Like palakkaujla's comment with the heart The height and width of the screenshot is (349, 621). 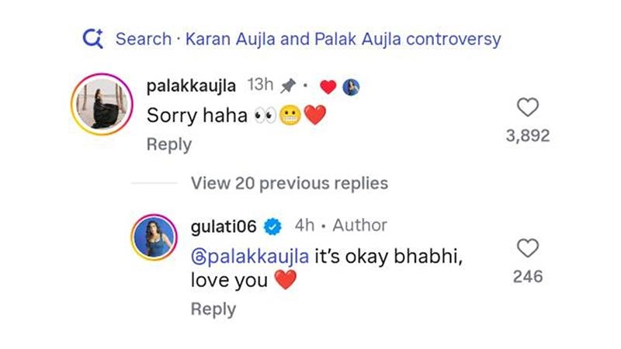[528, 108]
